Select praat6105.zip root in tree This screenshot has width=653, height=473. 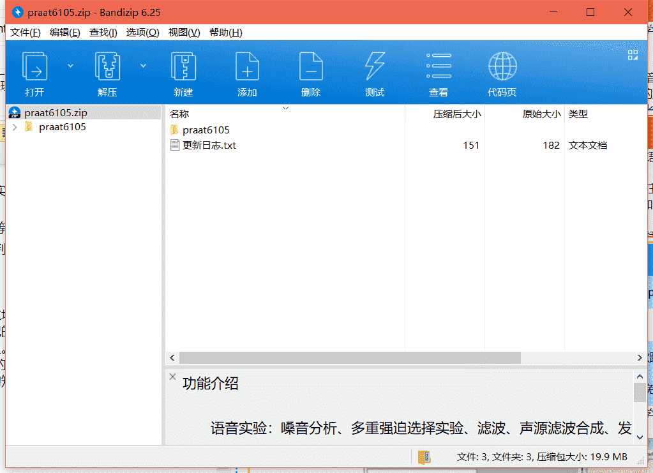pos(84,112)
